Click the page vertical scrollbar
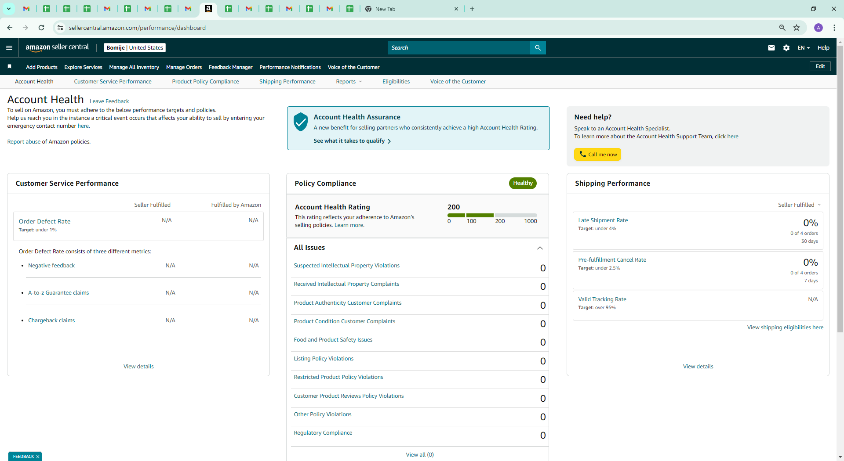Viewport: 844px width, 461px height. (x=840, y=189)
